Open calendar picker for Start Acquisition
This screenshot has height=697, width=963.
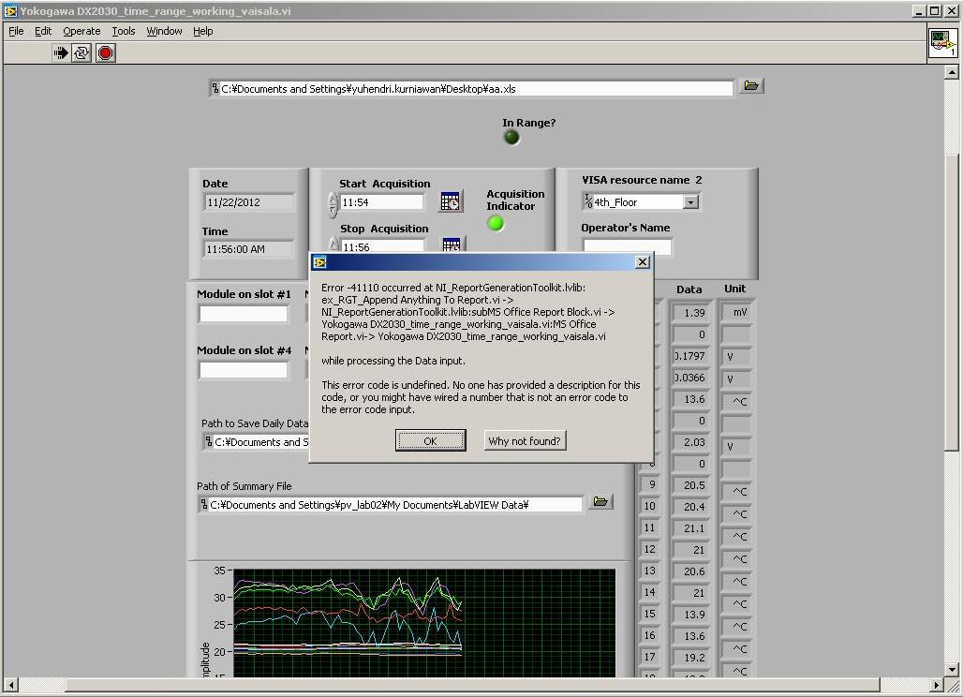coord(451,201)
